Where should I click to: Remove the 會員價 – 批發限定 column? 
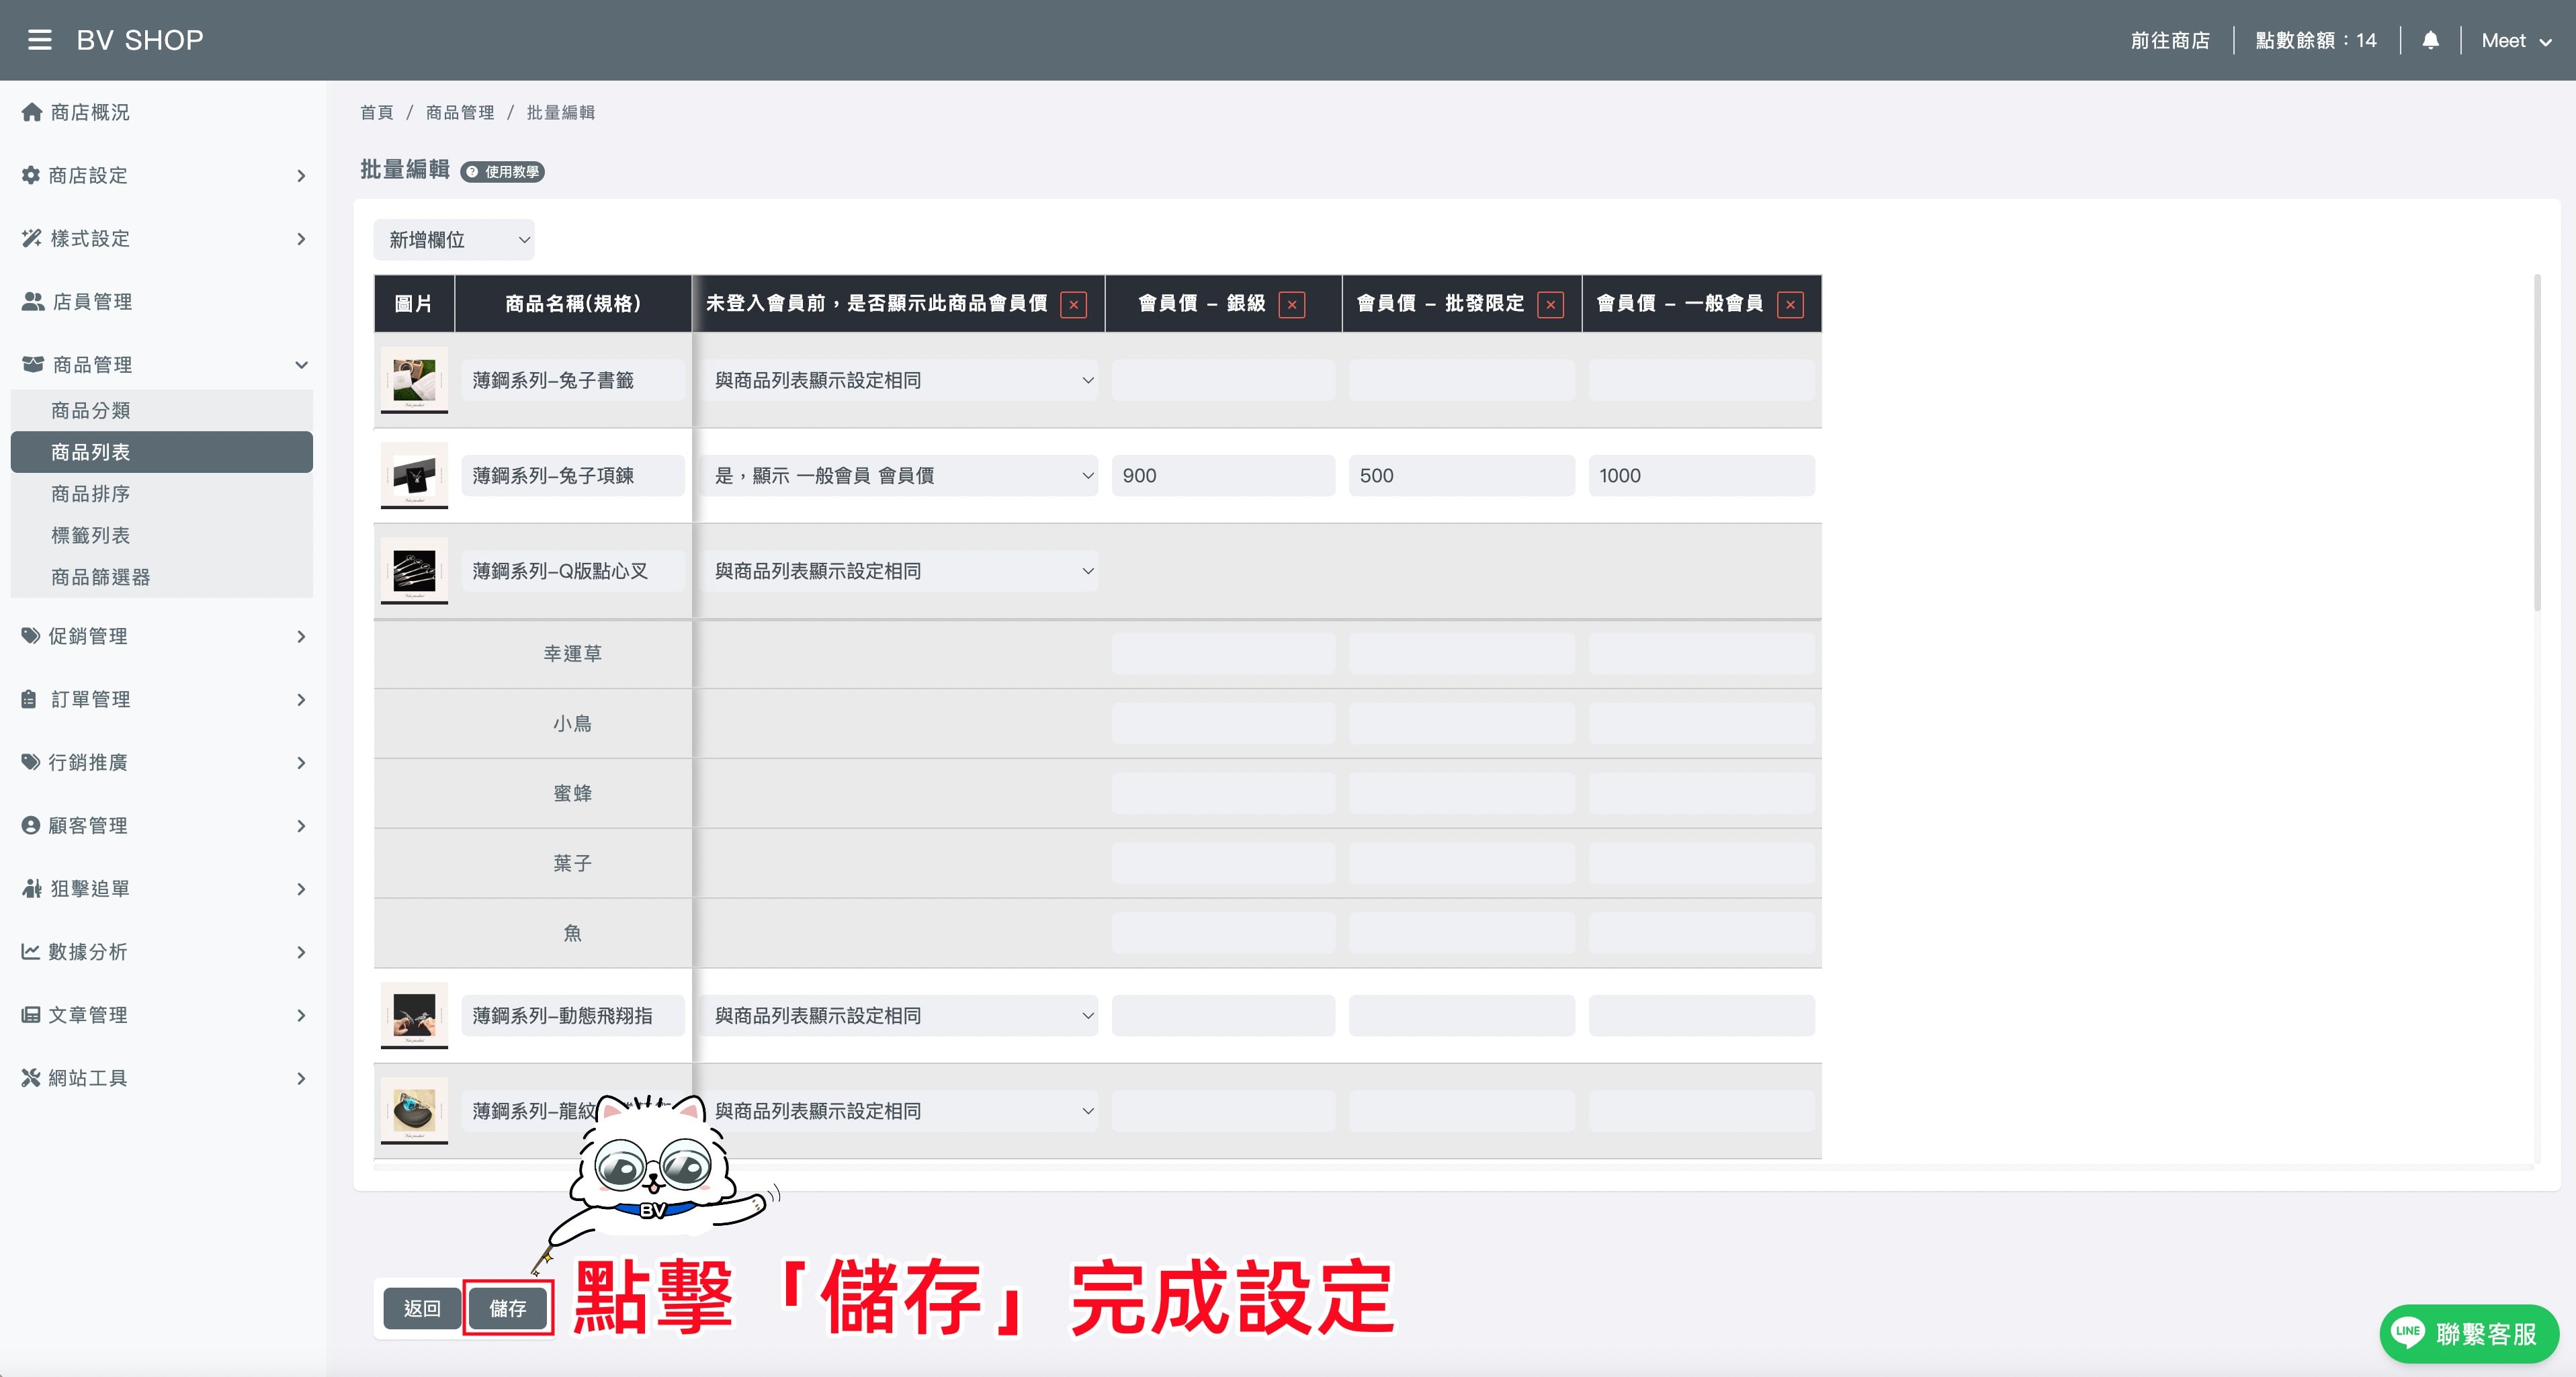(x=1551, y=304)
